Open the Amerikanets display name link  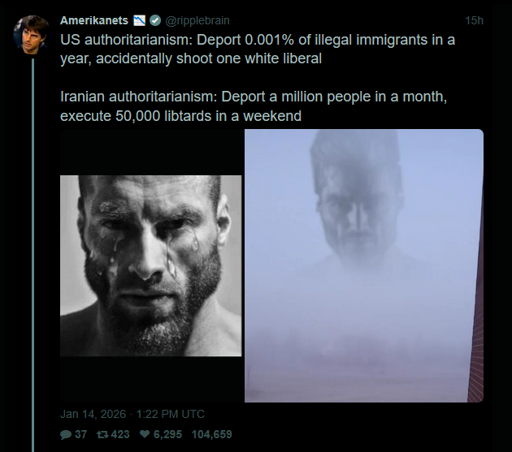click(x=94, y=20)
